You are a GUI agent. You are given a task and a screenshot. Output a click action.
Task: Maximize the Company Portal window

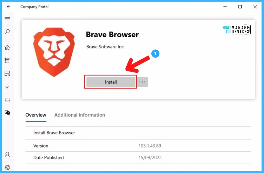[240, 7]
